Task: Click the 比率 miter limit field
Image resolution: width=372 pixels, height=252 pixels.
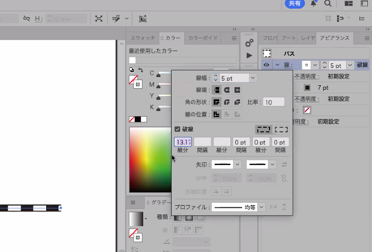Action: 274,102
